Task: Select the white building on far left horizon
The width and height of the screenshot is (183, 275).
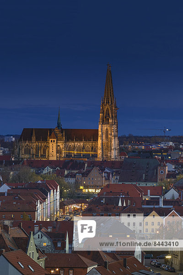Action: (10, 139)
